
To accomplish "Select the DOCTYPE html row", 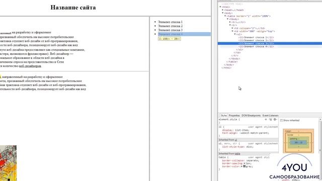I will point(232,4).
